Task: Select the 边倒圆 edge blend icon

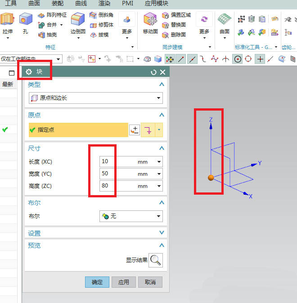Action: pyautogui.click(x=78, y=19)
